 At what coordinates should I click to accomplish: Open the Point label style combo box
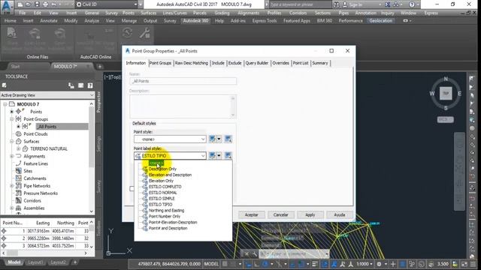pyautogui.click(x=170, y=156)
